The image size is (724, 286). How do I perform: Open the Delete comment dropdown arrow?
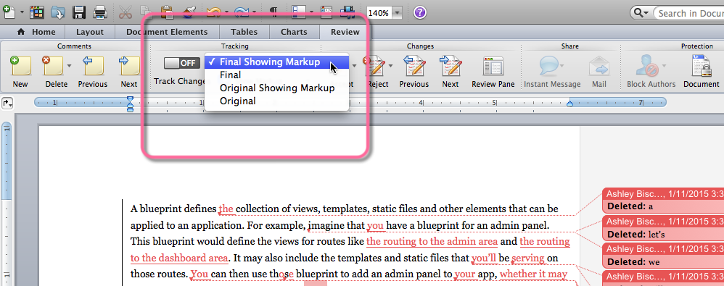tap(69, 66)
